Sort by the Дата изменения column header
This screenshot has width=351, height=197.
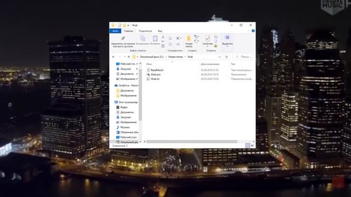point(210,64)
